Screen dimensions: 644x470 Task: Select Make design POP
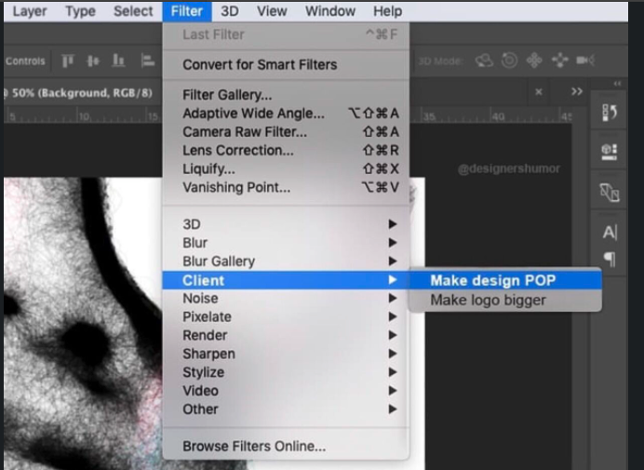(492, 280)
